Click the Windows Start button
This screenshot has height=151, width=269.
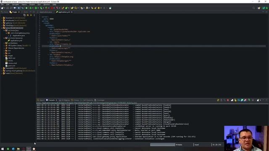pos(3,149)
